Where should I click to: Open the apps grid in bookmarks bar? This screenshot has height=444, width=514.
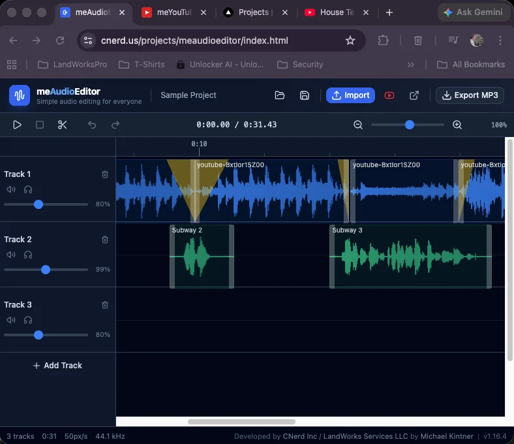pyautogui.click(x=12, y=65)
